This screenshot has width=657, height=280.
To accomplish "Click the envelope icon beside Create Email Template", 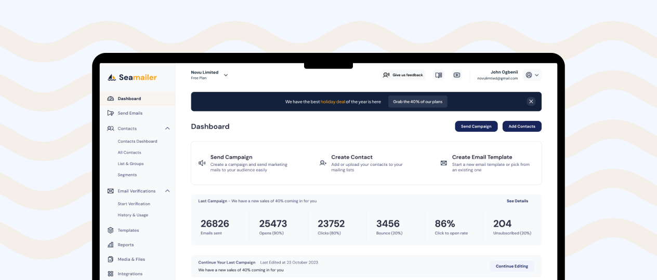I will click(x=444, y=163).
